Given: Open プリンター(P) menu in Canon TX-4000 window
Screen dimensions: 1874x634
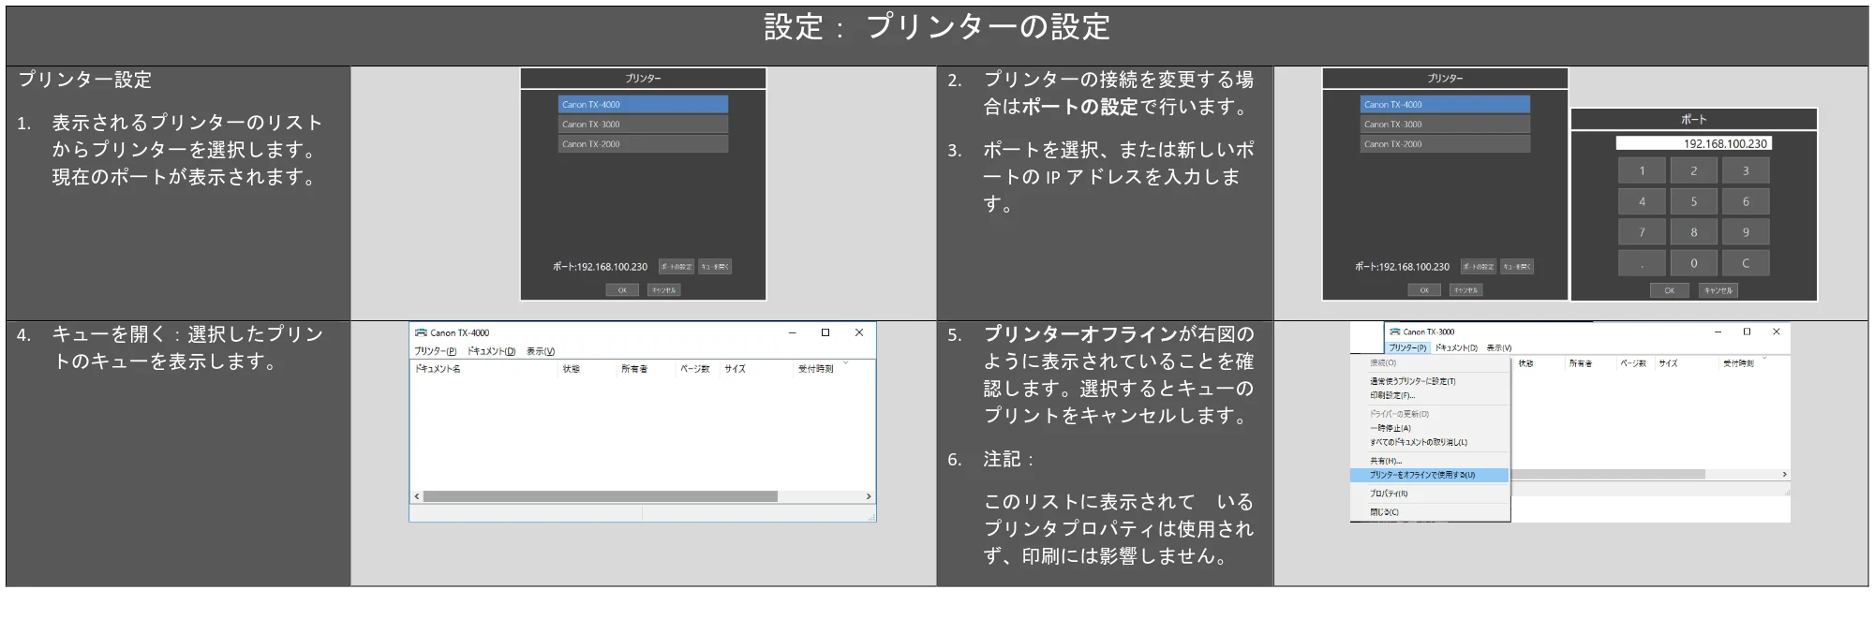Looking at the screenshot, I should (436, 351).
